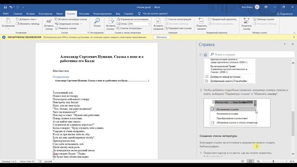Open the Справка ribbon tab
The image size is (297, 167).
tap(129, 13)
